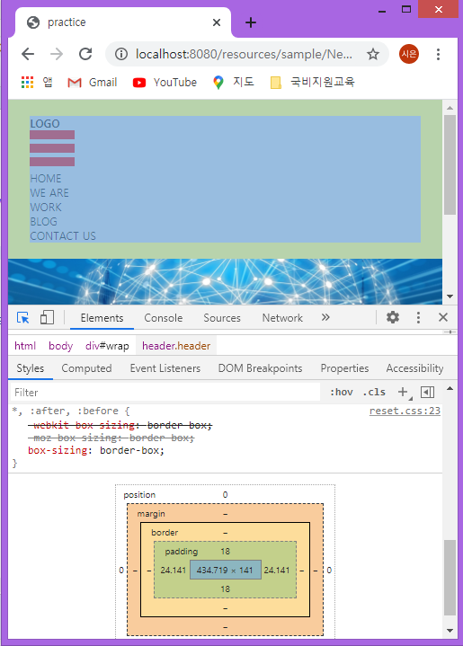Viewport: 463px width, 646px height.
Task: Click the box-sizing property name
Action: (58, 450)
